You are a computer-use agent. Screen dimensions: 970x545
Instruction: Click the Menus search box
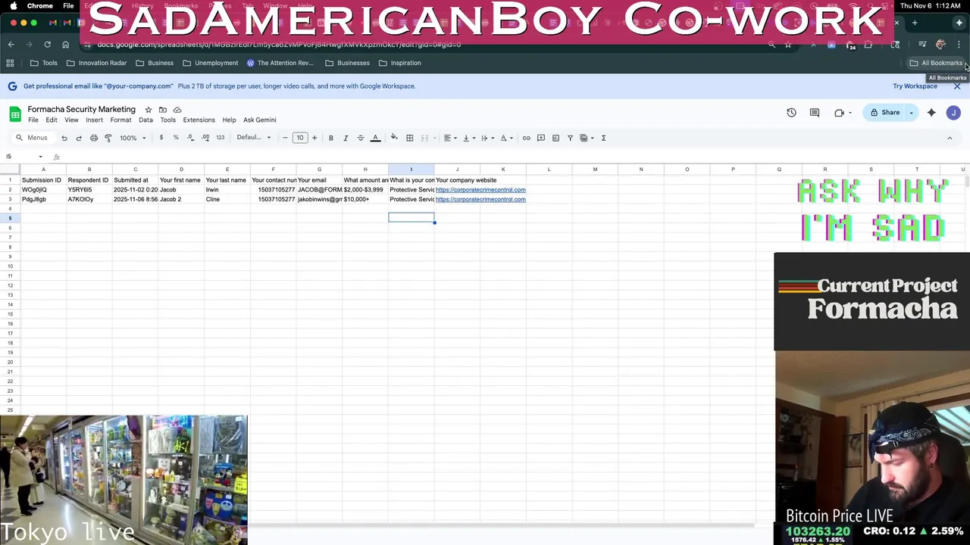33,138
